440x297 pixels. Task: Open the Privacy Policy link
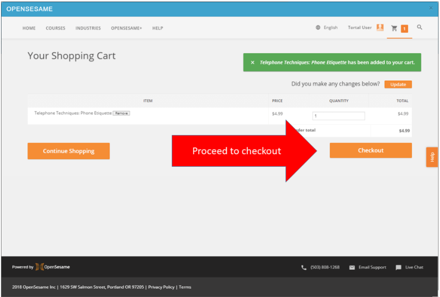161,287
